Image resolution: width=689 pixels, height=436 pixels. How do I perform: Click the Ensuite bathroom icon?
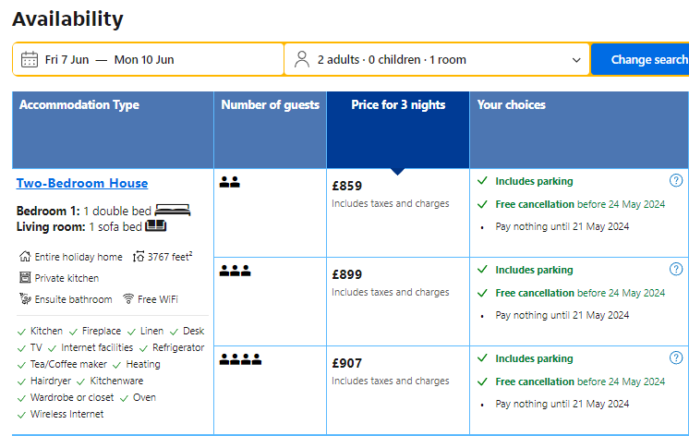coord(25,299)
